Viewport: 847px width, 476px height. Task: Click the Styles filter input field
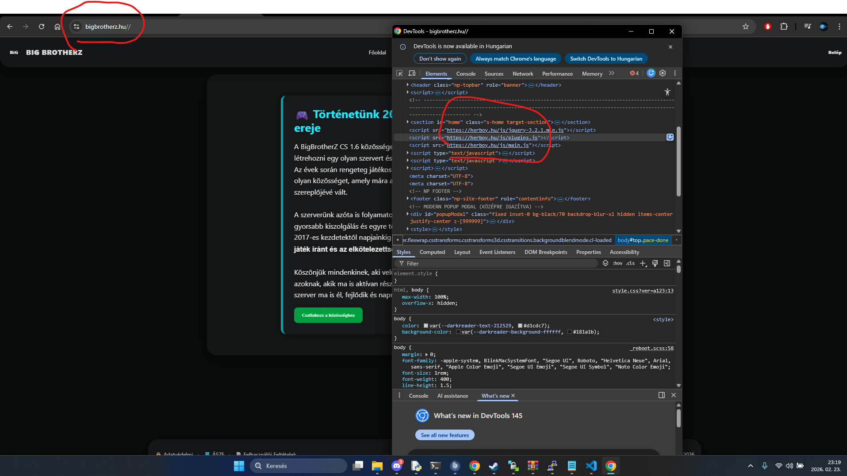[500, 264]
